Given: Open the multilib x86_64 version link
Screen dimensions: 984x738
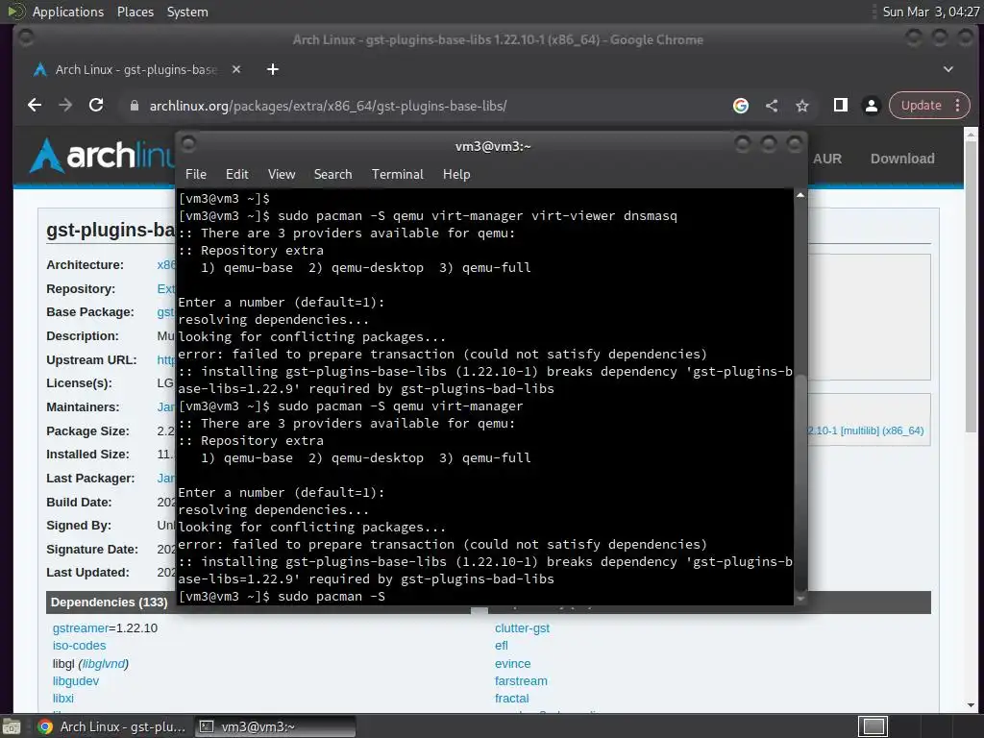Looking at the screenshot, I should click(866, 430).
